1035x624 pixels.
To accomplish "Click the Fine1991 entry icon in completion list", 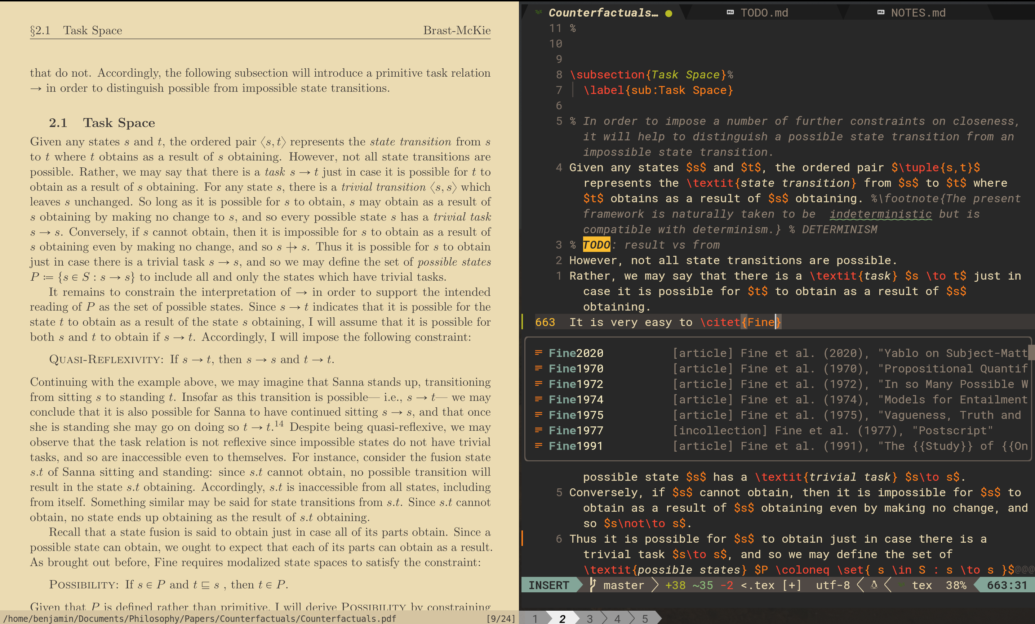I will (538, 446).
